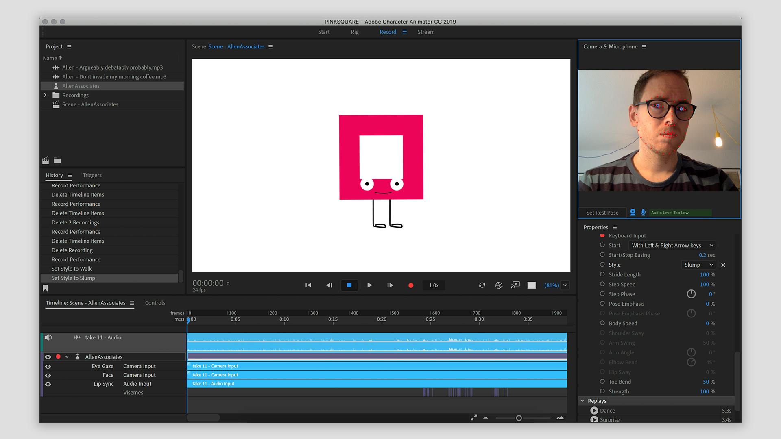Hide the Eye Gaze behavior track
The width and height of the screenshot is (781, 439).
click(x=48, y=366)
